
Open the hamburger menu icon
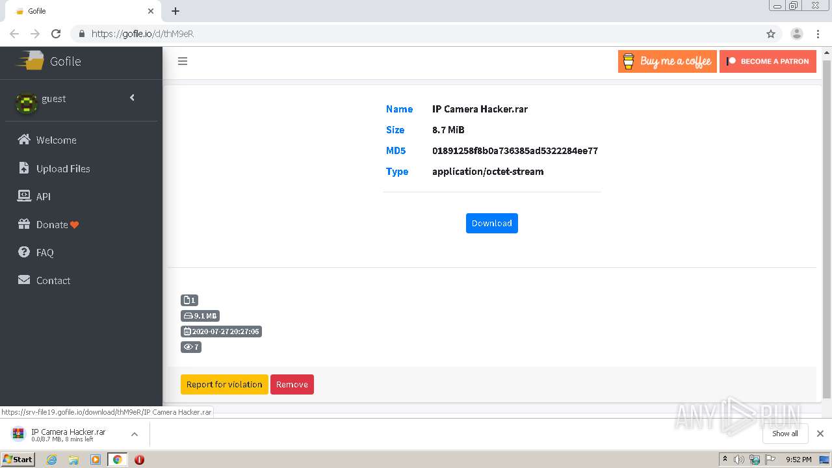point(183,61)
